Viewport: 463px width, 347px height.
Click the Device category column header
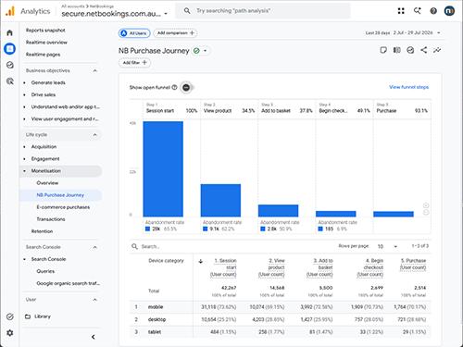point(166,261)
